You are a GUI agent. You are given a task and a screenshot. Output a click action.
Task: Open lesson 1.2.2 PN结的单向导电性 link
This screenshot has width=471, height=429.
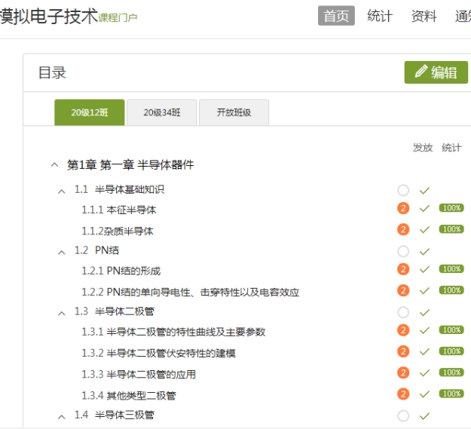[x=190, y=292]
